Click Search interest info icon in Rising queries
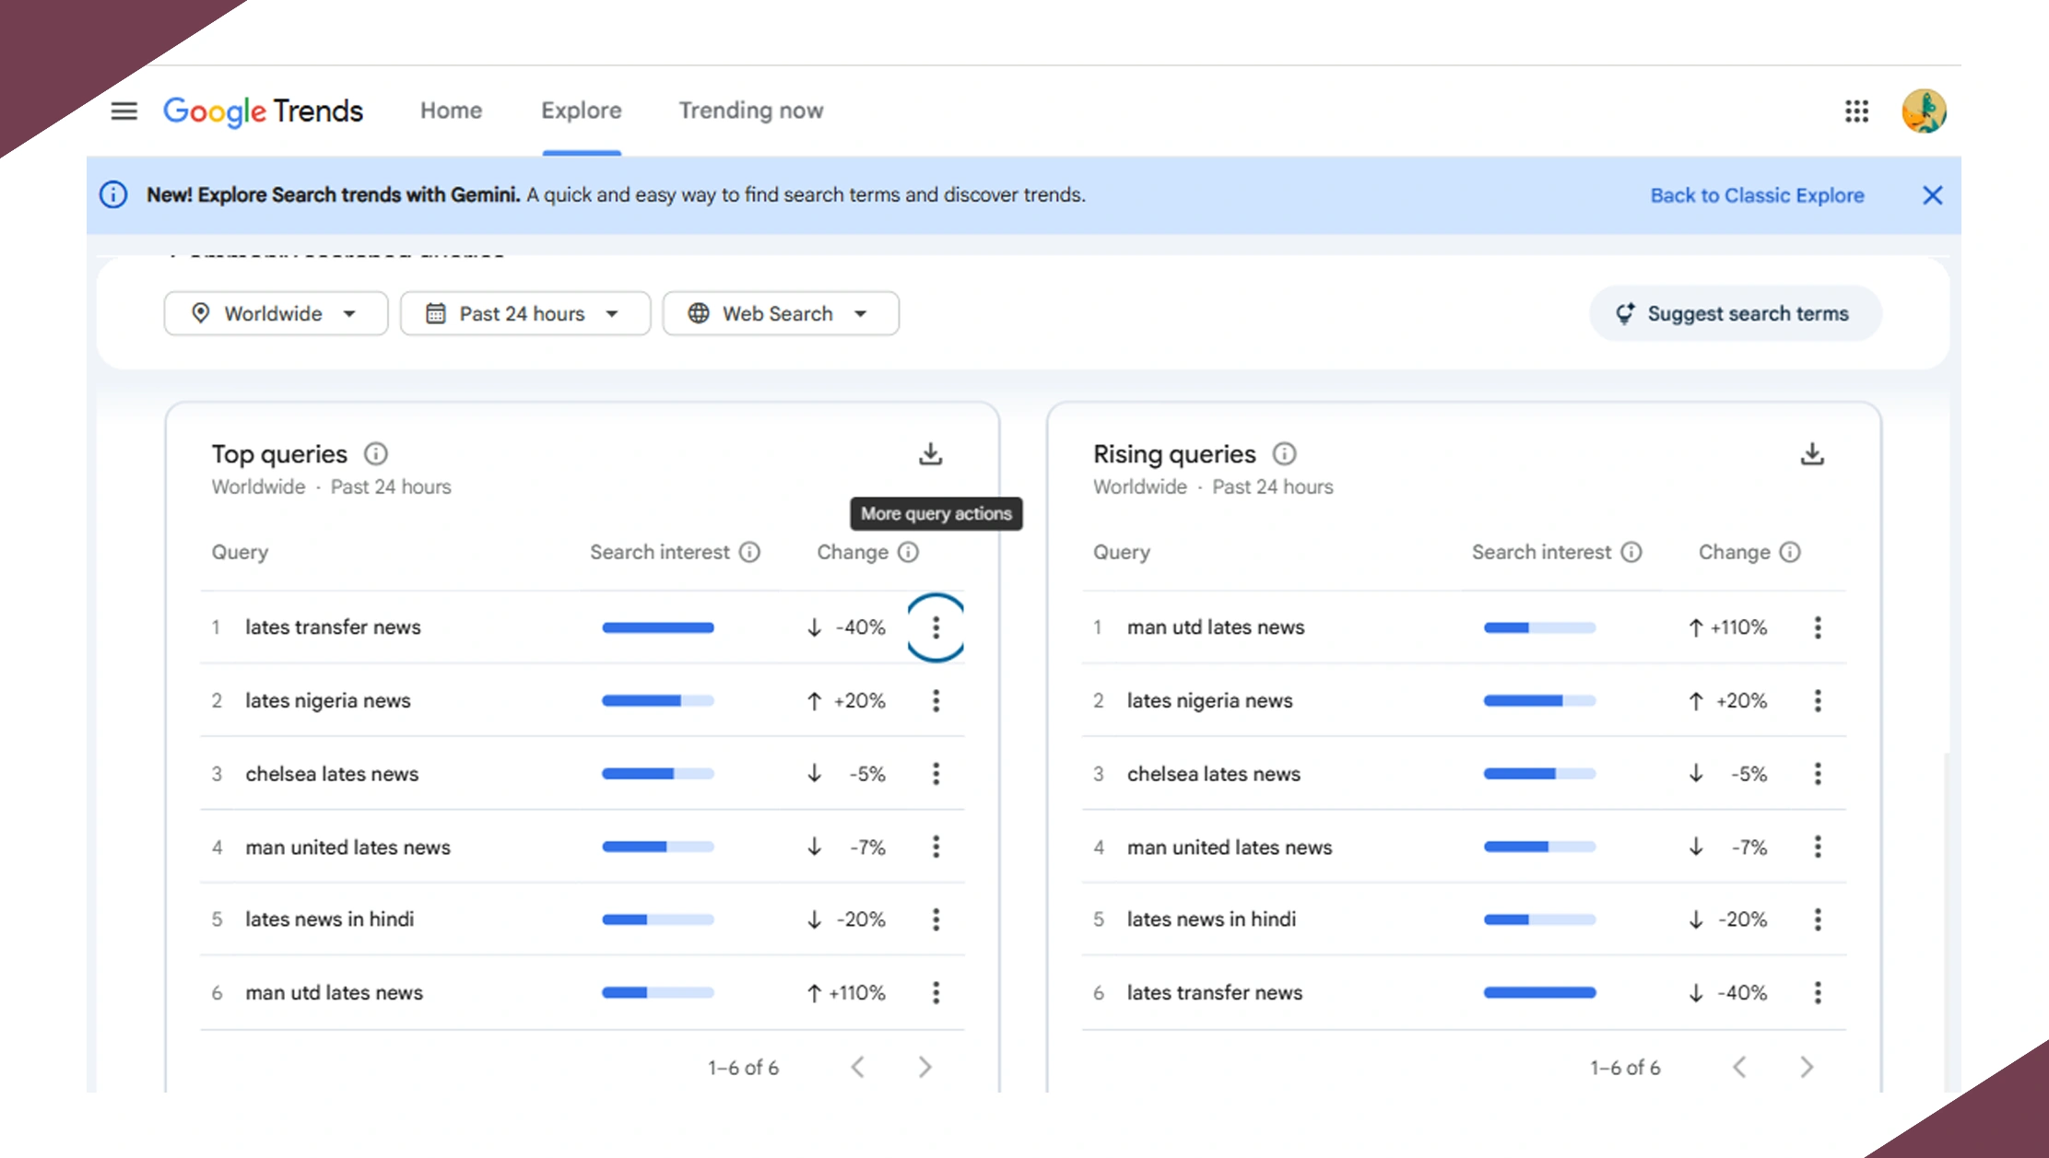The width and height of the screenshot is (2049, 1158). 1631,552
